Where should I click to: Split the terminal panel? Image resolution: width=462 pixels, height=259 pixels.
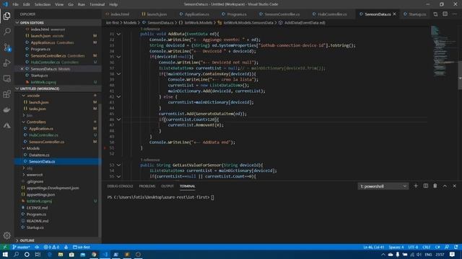point(426,186)
